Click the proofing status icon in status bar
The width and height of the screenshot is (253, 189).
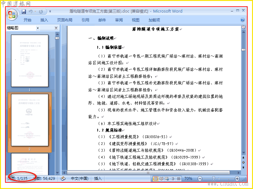63,179
